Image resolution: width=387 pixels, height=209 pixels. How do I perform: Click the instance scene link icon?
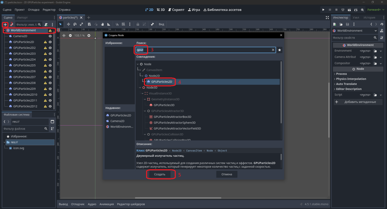pos(12,24)
